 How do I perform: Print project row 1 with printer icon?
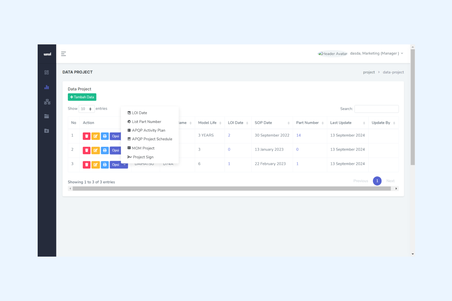point(105,136)
